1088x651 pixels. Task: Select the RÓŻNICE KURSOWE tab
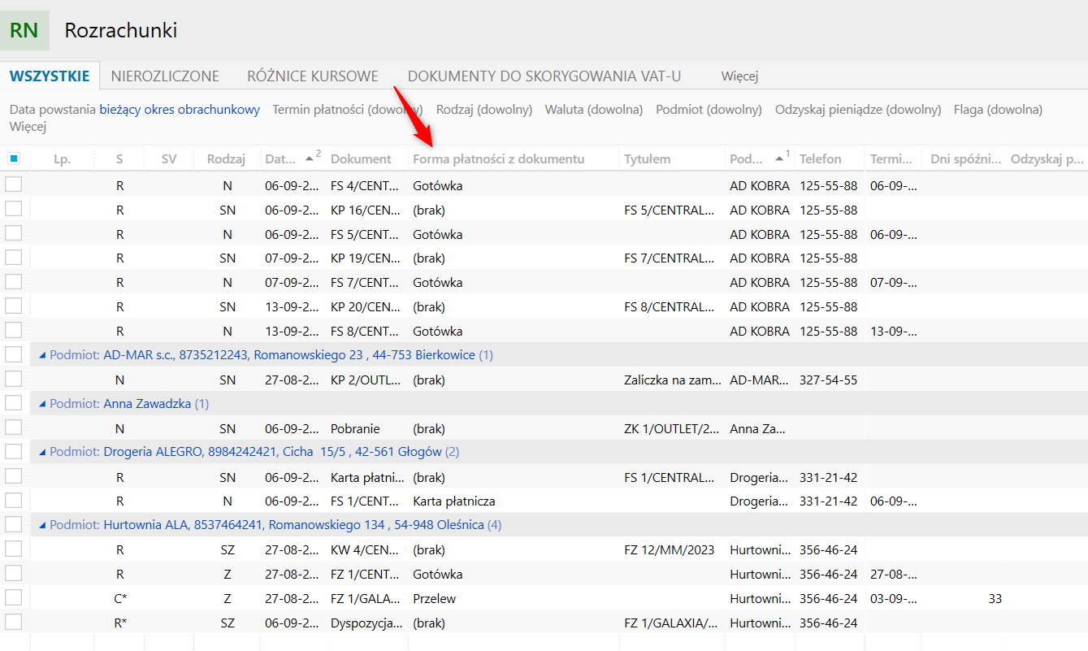pos(313,76)
